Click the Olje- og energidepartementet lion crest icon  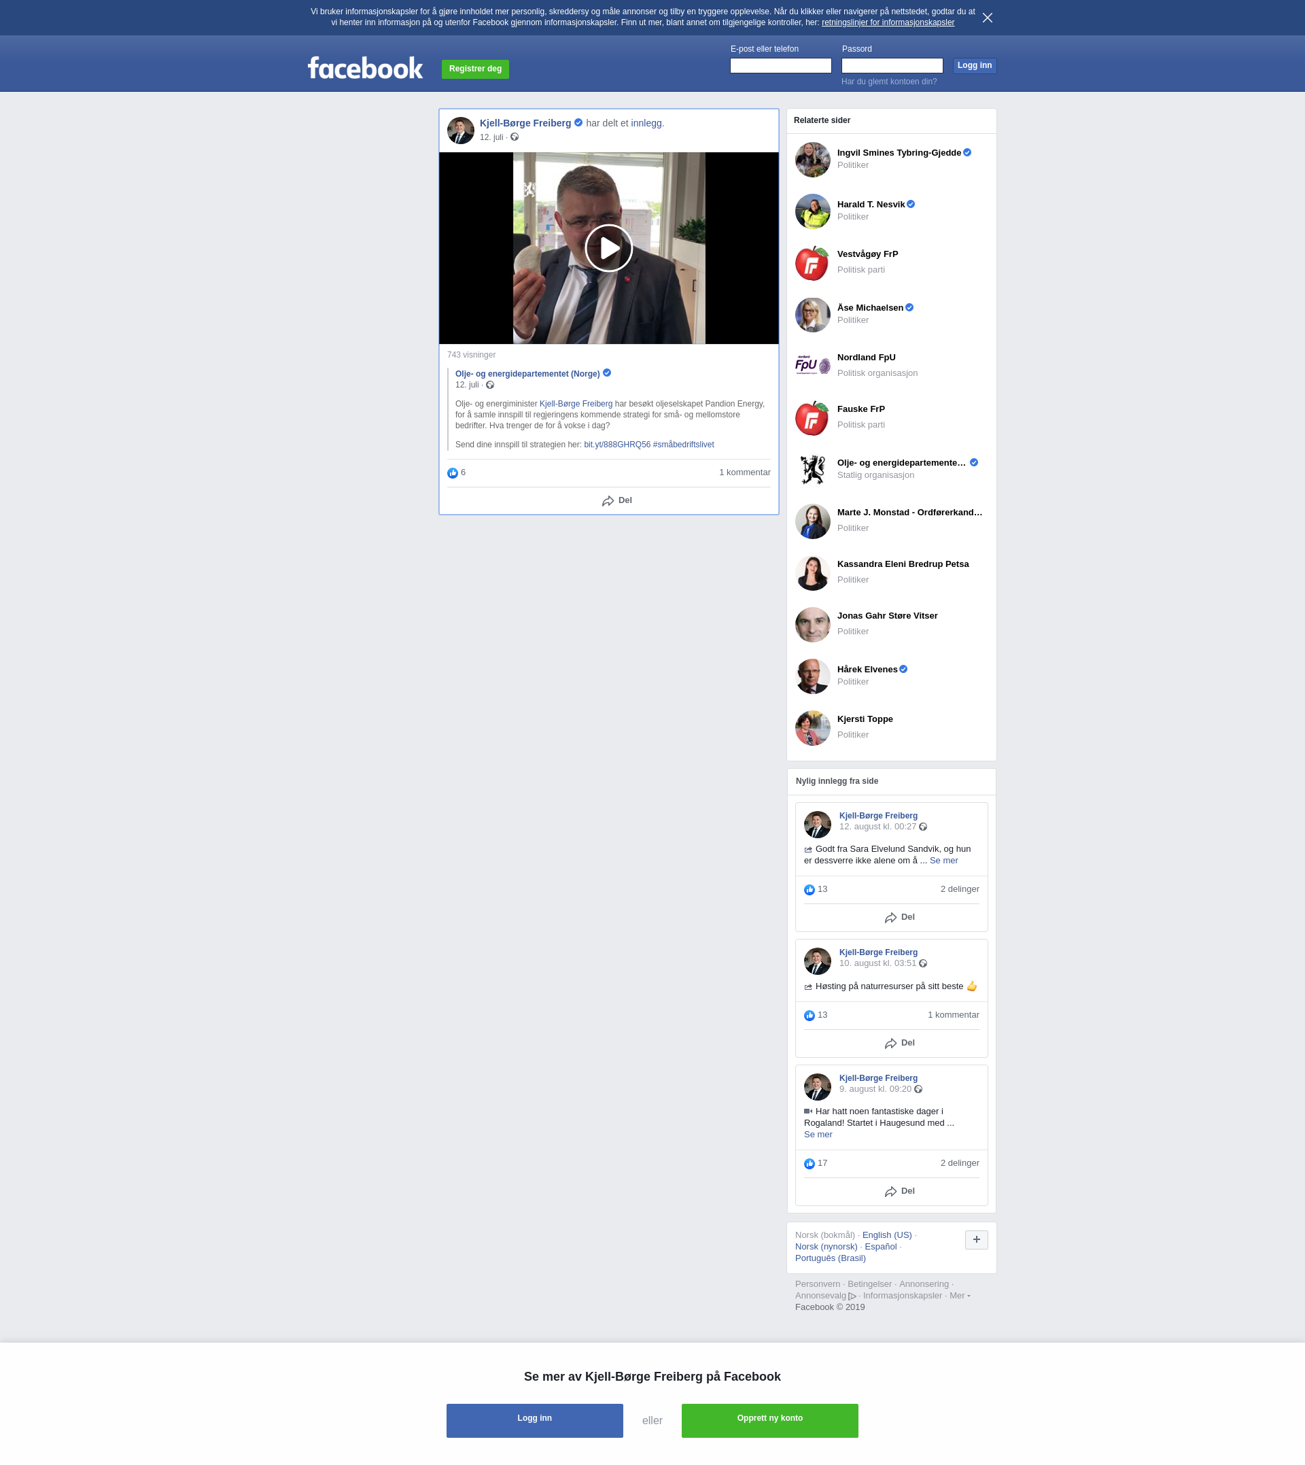click(x=812, y=469)
